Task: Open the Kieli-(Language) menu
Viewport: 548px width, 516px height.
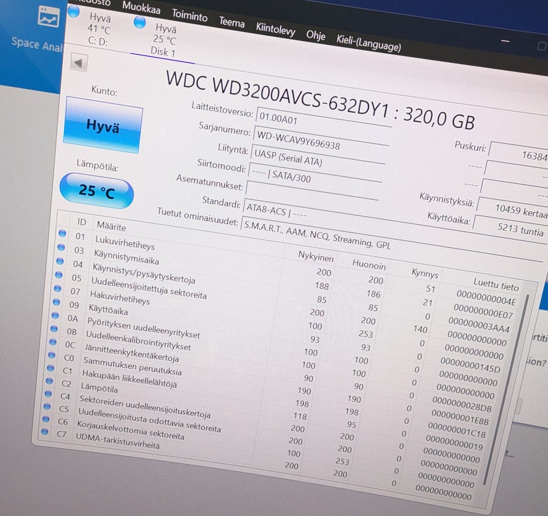Action: (x=368, y=43)
